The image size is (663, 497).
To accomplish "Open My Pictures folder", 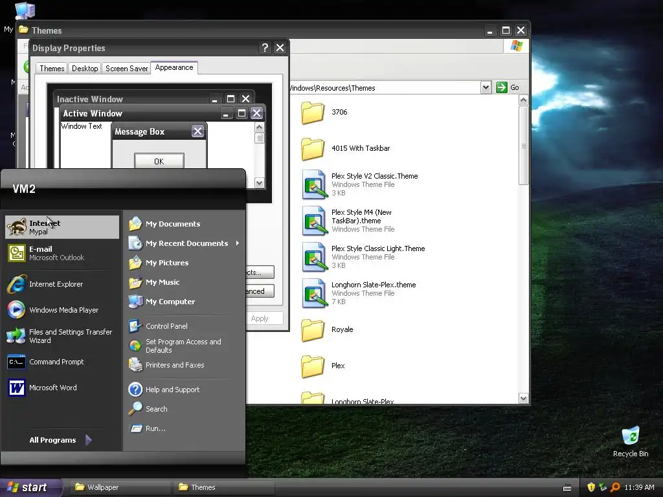I will pos(184,263).
